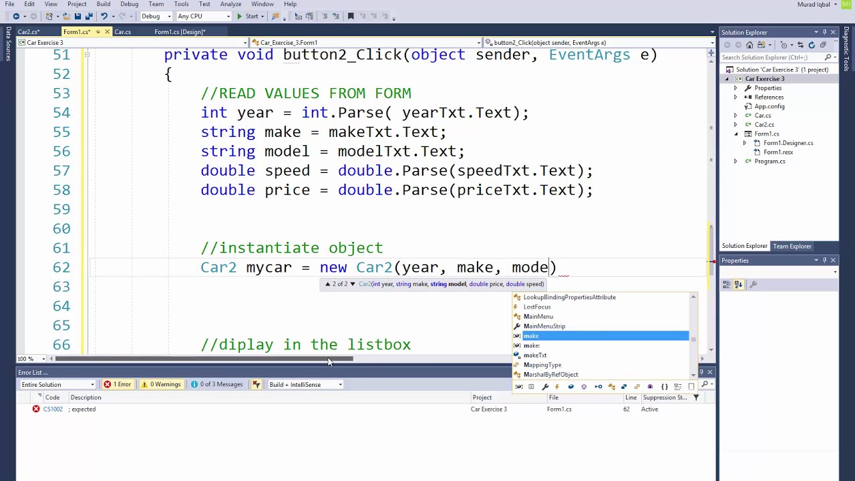Click filter funnel icon in Error List header

tap(696, 397)
